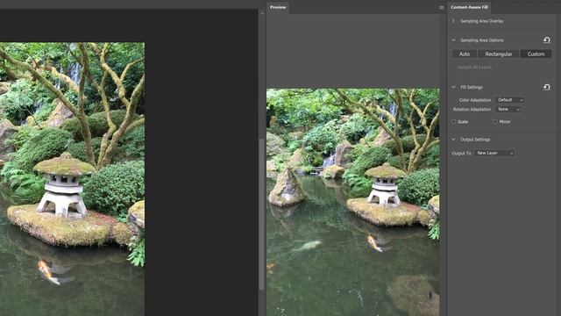
Task: Open the Rotation Adaptation dropdown
Action: tap(508, 109)
